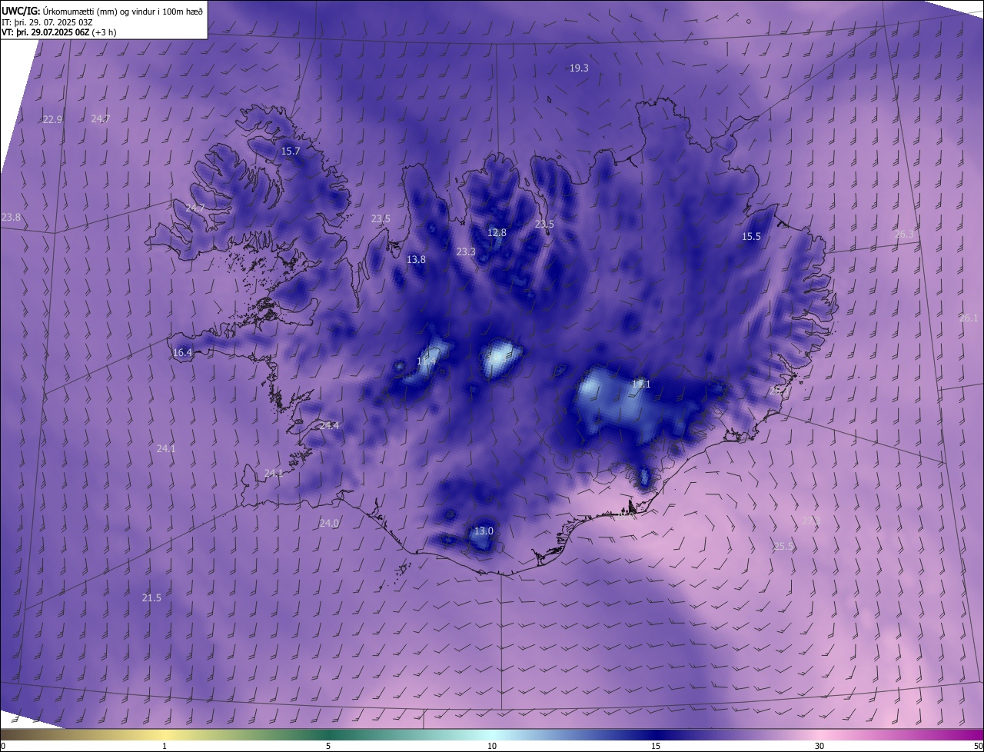Click the 11.4 value on the bright glacier patch
The image size is (984, 752).
click(x=427, y=361)
